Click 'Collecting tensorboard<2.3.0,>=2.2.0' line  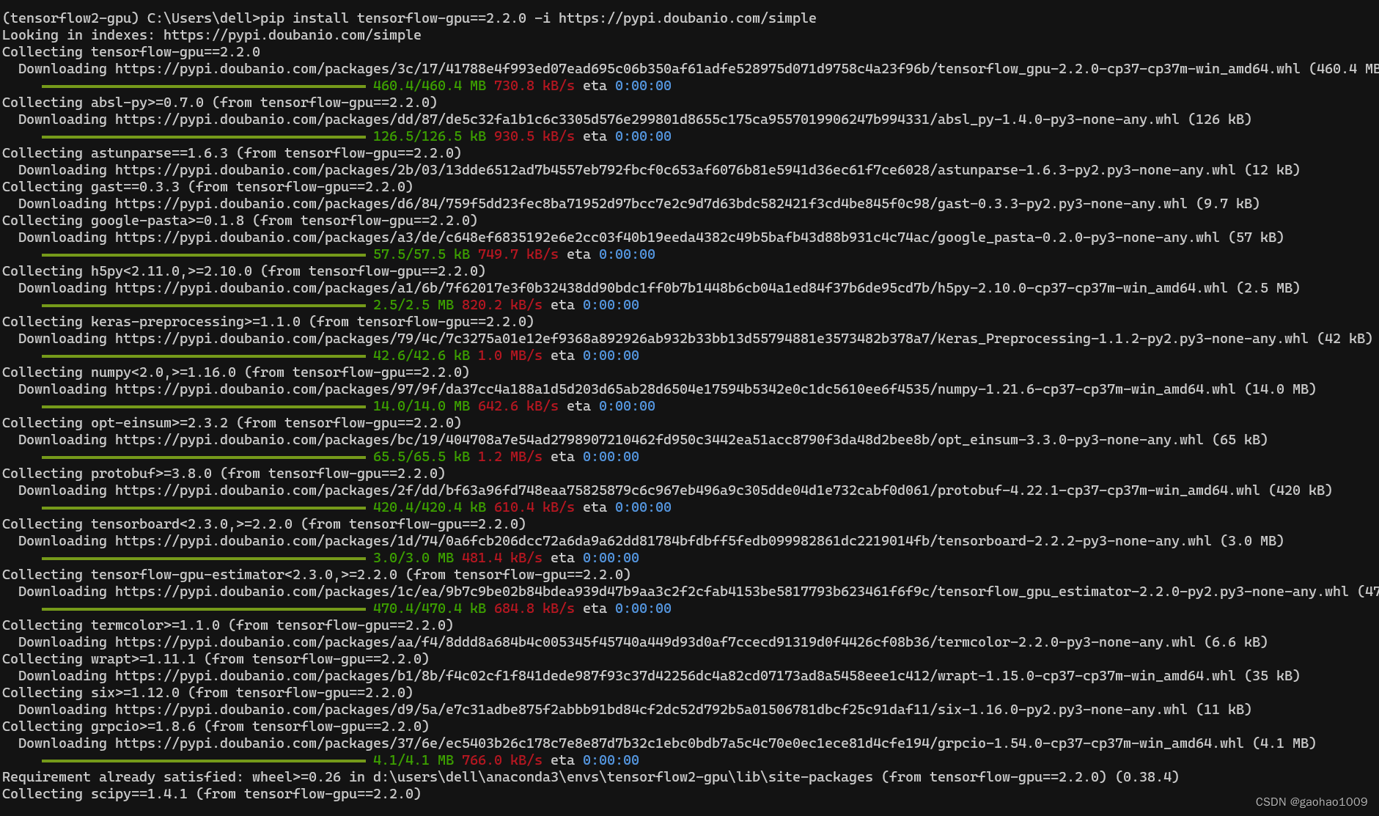264,523
